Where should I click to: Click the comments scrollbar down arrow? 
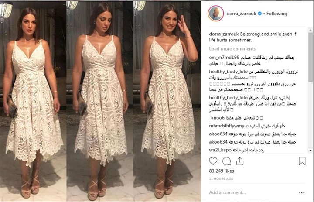[x=311, y=150]
